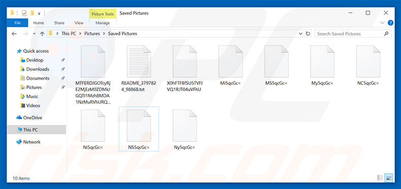Click the folder icon in the title bar
The image size is (401, 189).
pyautogui.click(x=12, y=13)
